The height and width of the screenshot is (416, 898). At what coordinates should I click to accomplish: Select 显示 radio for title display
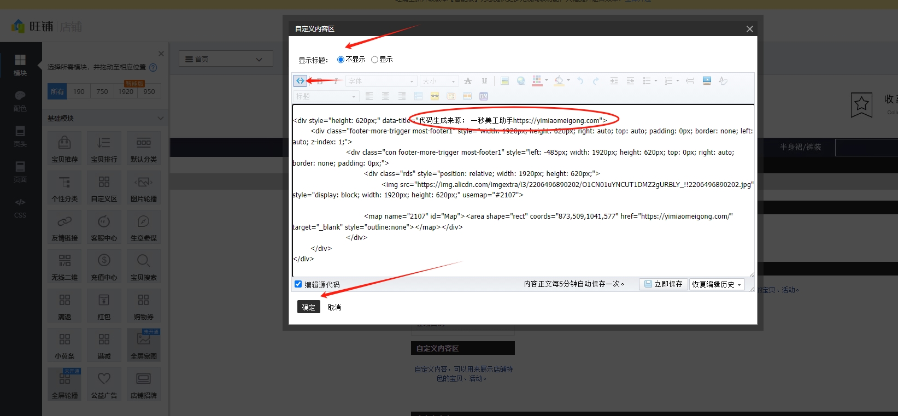374,60
